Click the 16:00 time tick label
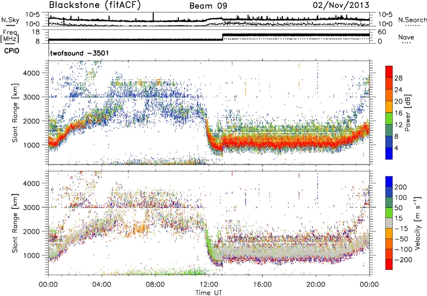Viewport: 427px width, 296px height. coord(262,285)
